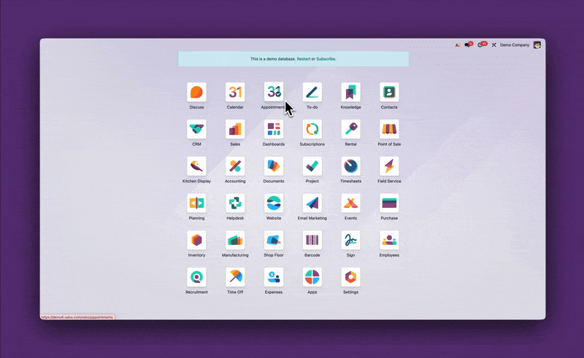Viewport: 584px width, 358px height.
Task: Open the Discuss app
Action: pyautogui.click(x=196, y=92)
